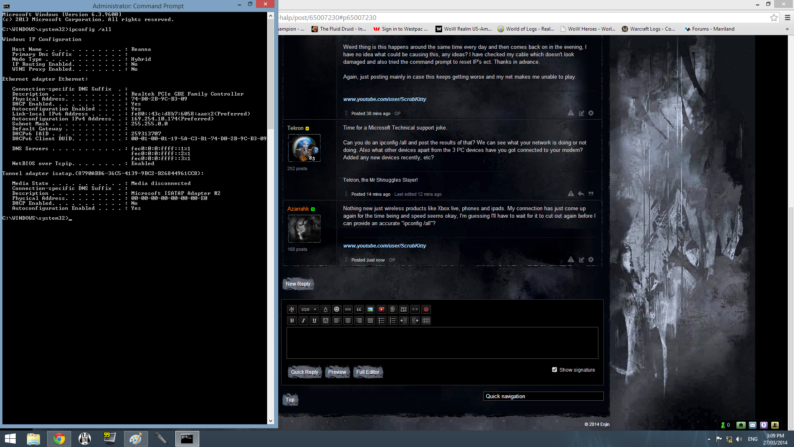Viewport: 794px width, 447px height.
Task: Insert a table in the editor
Action: [426, 320]
